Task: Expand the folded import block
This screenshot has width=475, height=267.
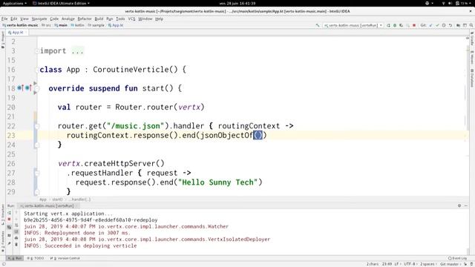Action: click(x=36, y=51)
